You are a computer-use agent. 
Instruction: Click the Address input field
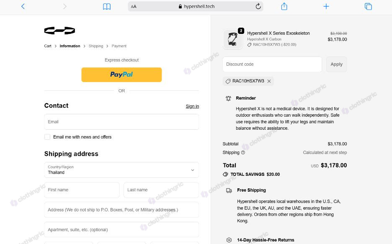tap(121, 210)
